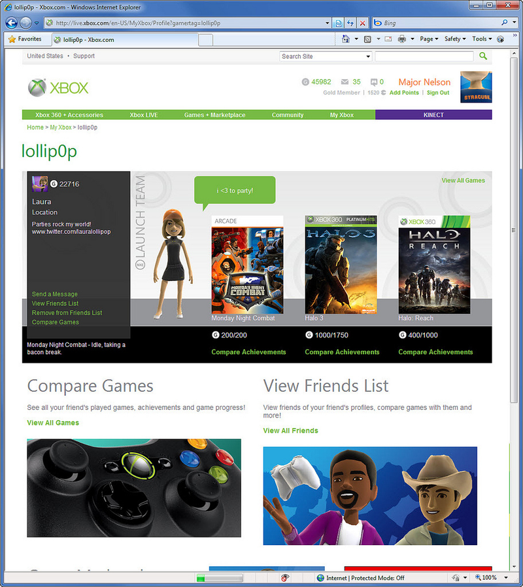This screenshot has width=523, height=587.
Task: Open the Community menu item
Action: tap(288, 115)
